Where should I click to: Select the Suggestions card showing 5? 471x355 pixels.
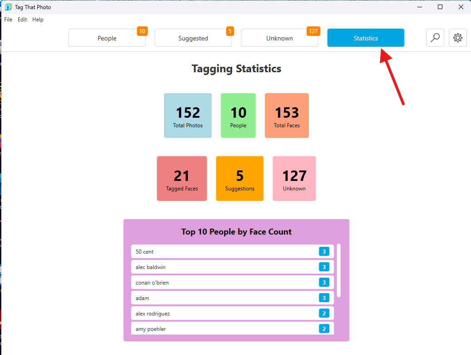point(240,178)
